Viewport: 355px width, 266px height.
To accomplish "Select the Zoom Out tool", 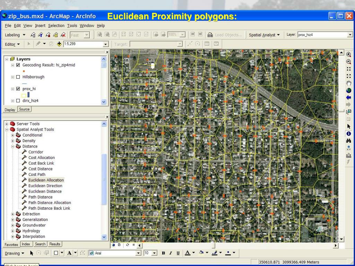I will coord(349,61).
